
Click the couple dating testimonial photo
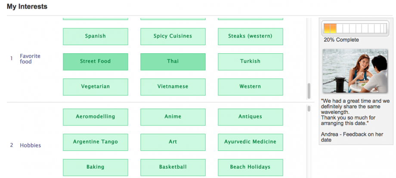(x=355, y=71)
